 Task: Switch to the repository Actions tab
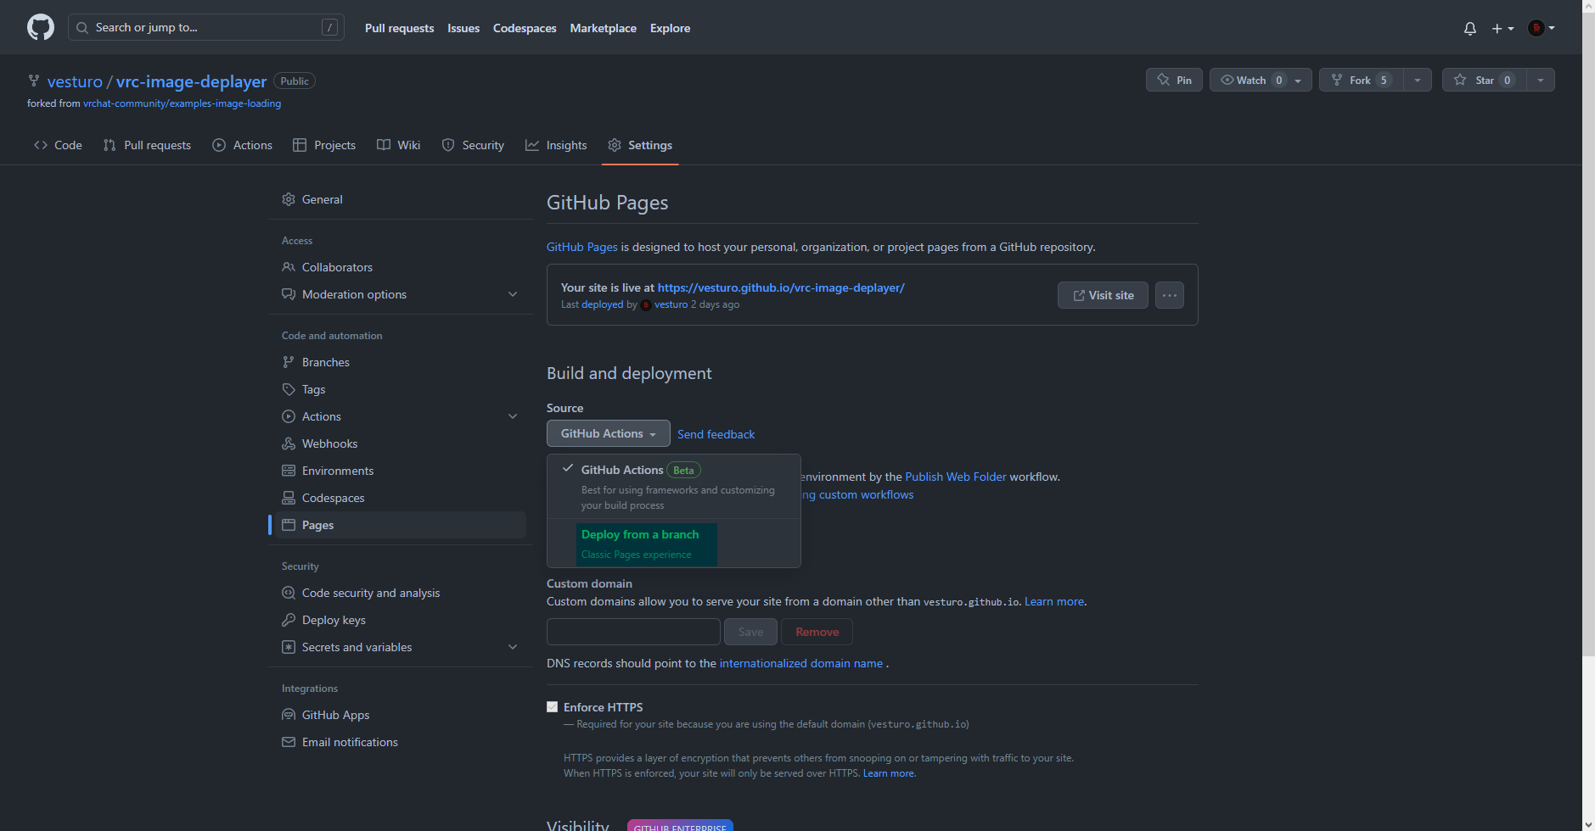point(242,145)
